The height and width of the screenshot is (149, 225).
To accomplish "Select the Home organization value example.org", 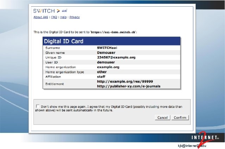I will [x=108, y=67].
